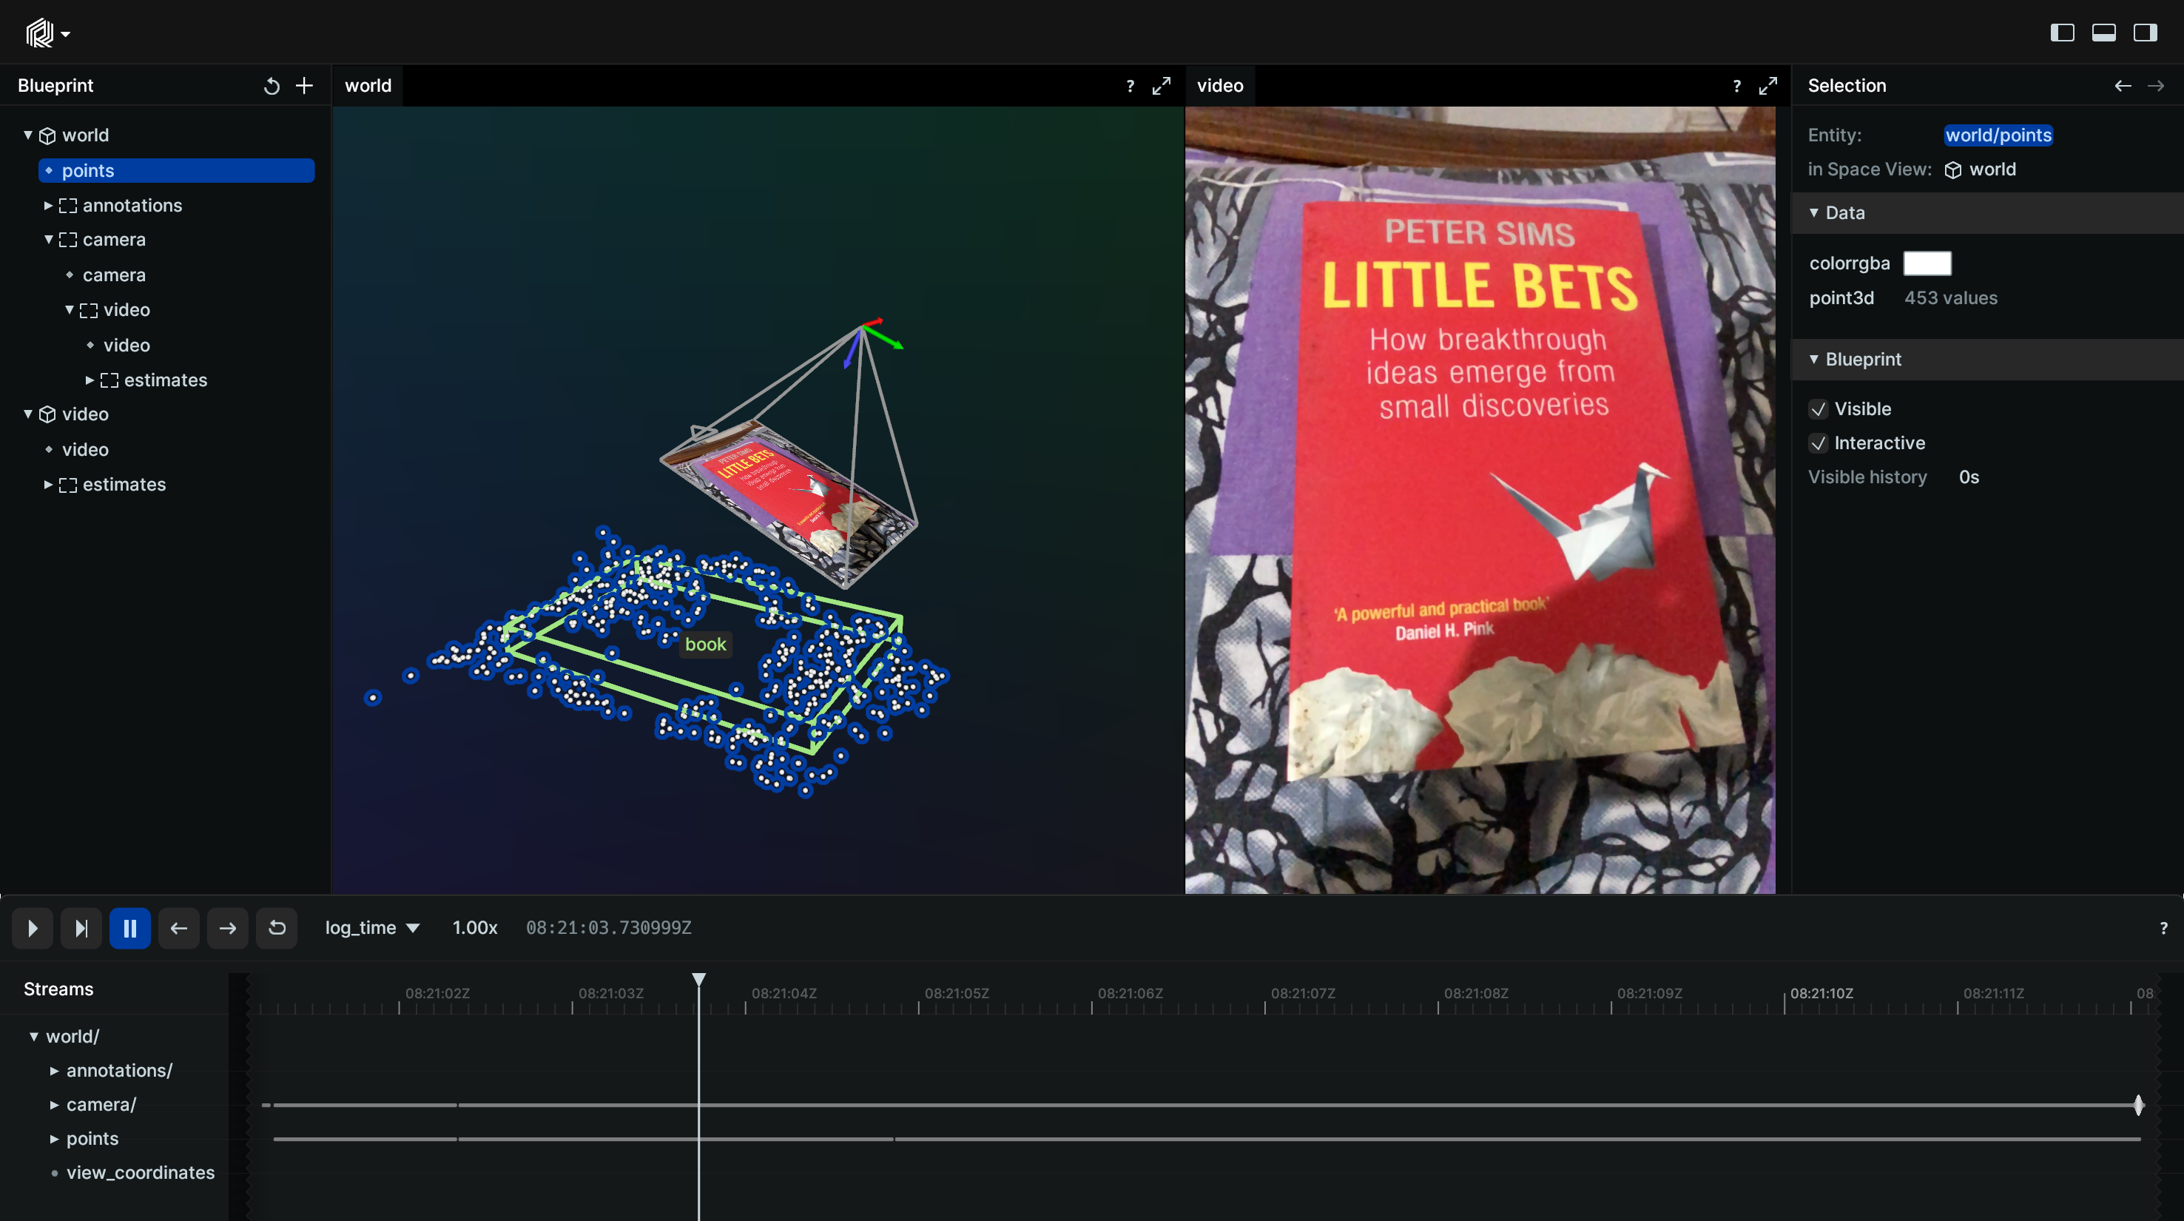Select points entity in Blueprint tree

click(x=176, y=170)
